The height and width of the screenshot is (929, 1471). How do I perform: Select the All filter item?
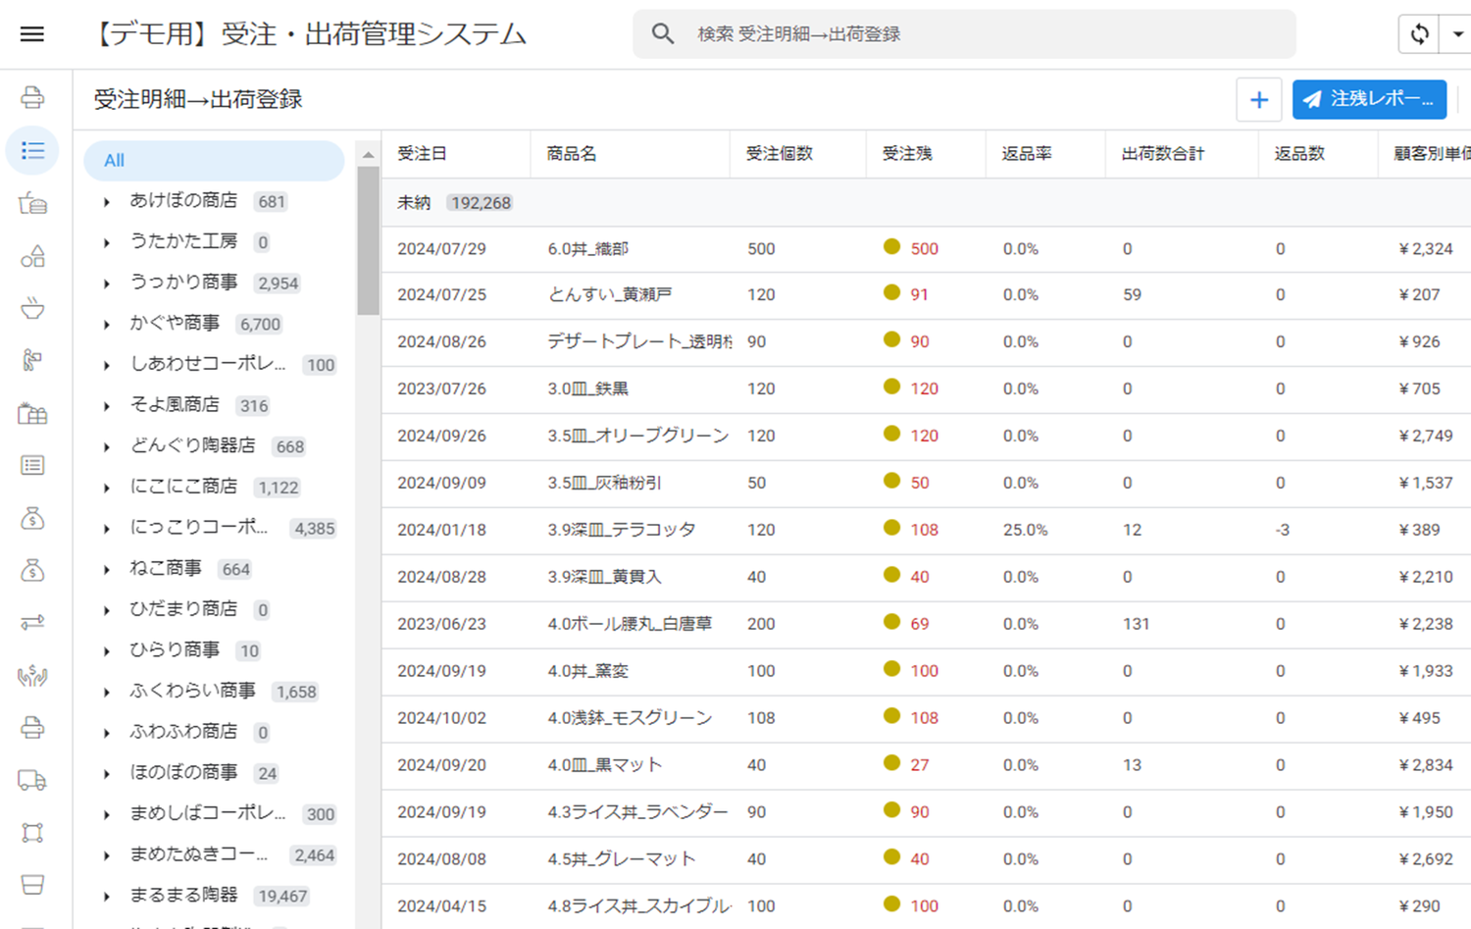[214, 161]
